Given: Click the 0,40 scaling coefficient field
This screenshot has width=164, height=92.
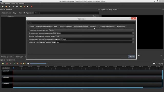Looking at the screenshot, I should [97, 39].
